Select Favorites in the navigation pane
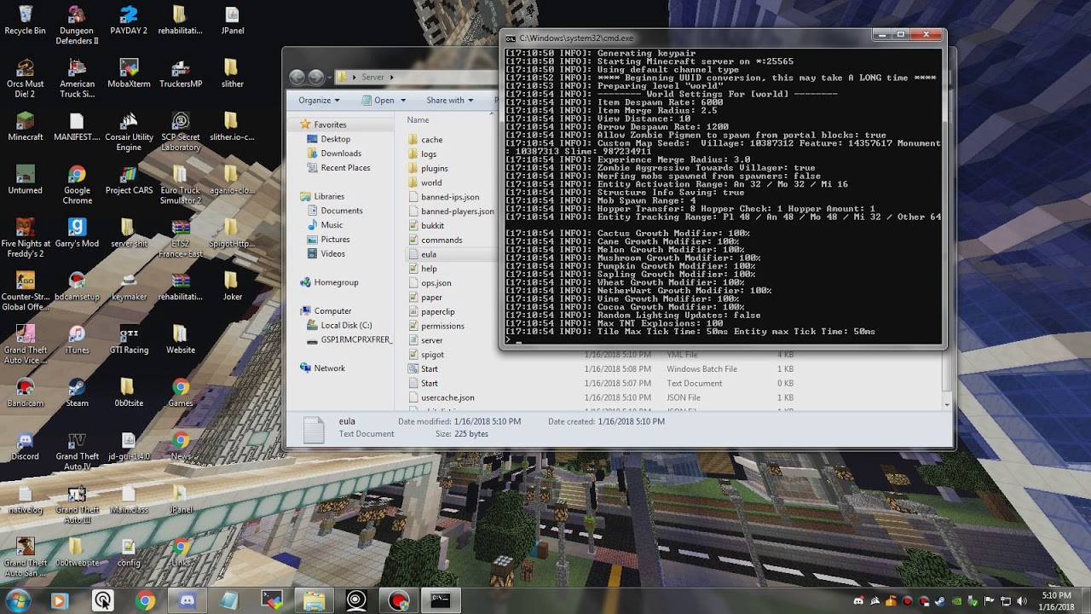Viewport: 1091px width, 614px height. 330,125
